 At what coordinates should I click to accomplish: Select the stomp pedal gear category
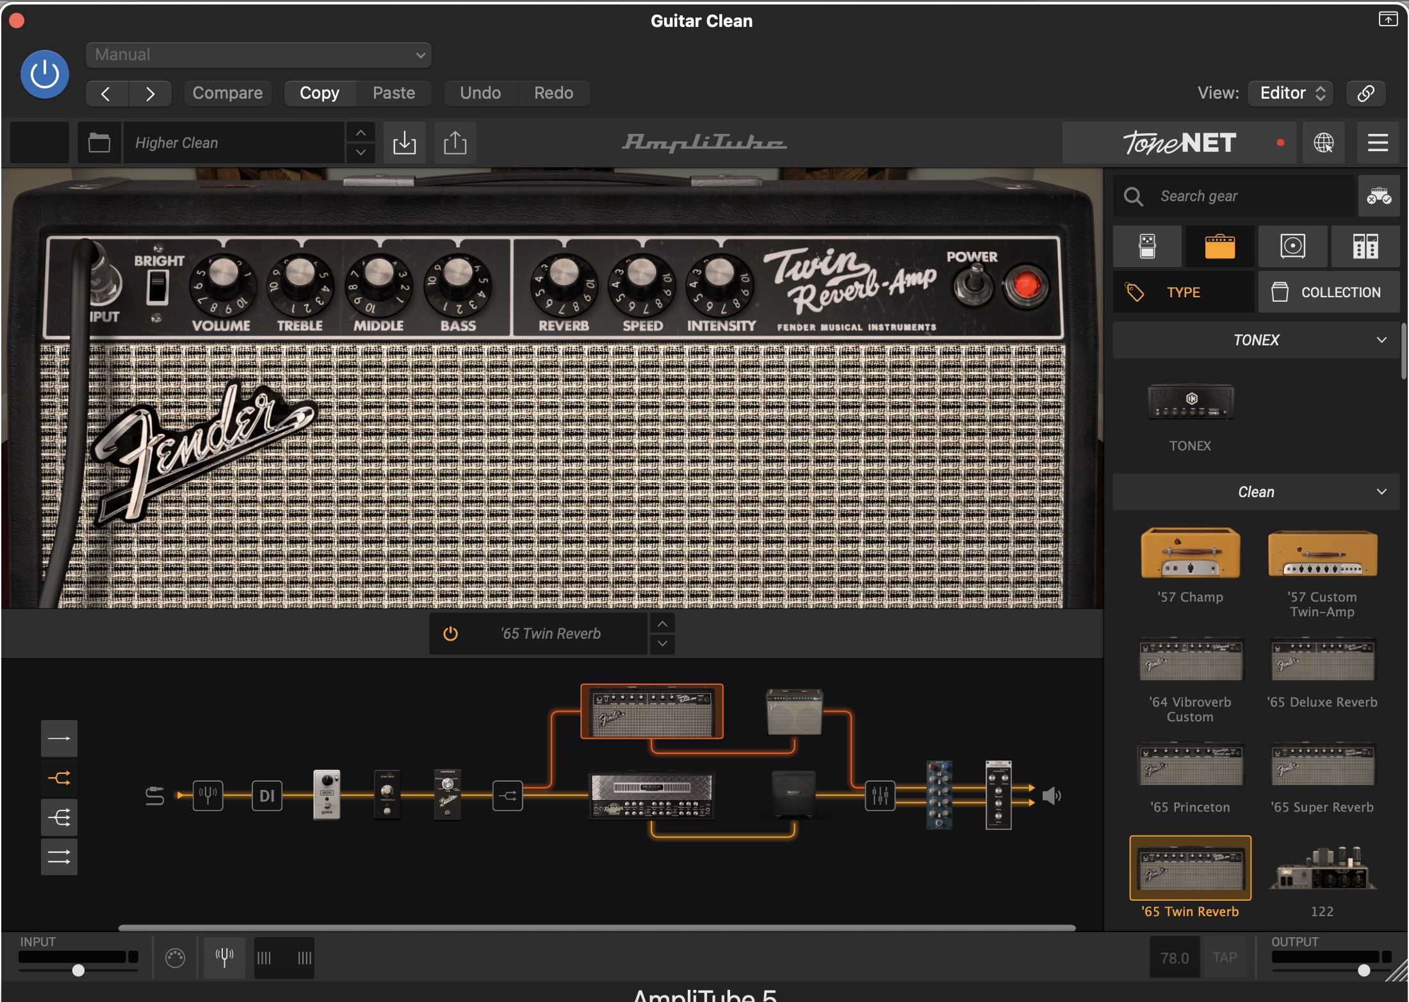(x=1147, y=246)
